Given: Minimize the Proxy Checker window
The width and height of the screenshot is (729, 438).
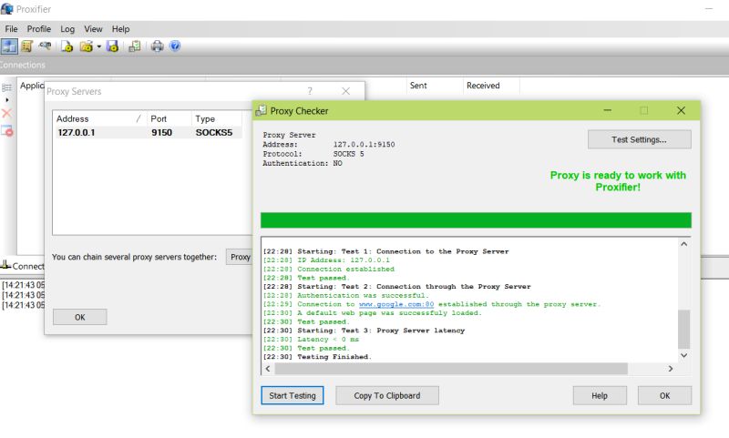Looking at the screenshot, I should click(x=608, y=110).
